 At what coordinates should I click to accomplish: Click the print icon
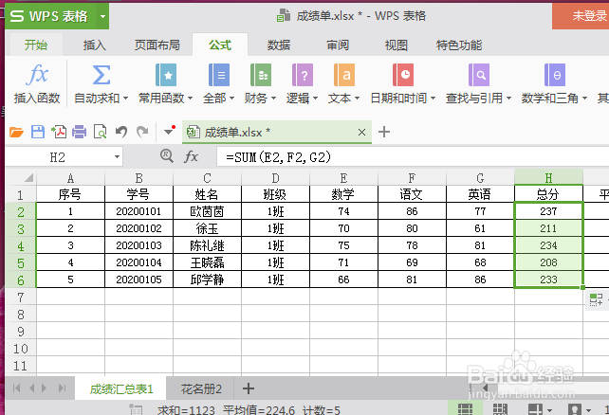(x=80, y=132)
